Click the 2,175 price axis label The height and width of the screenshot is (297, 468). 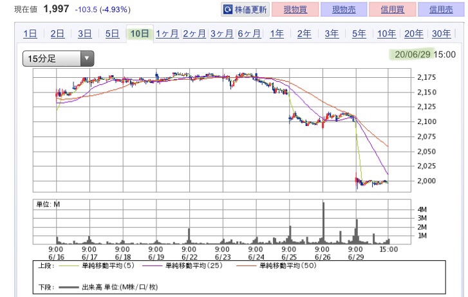click(x=427, y=77)
